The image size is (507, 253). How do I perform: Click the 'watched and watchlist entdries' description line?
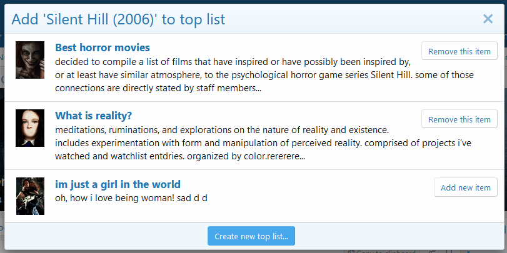pos(180,157)
